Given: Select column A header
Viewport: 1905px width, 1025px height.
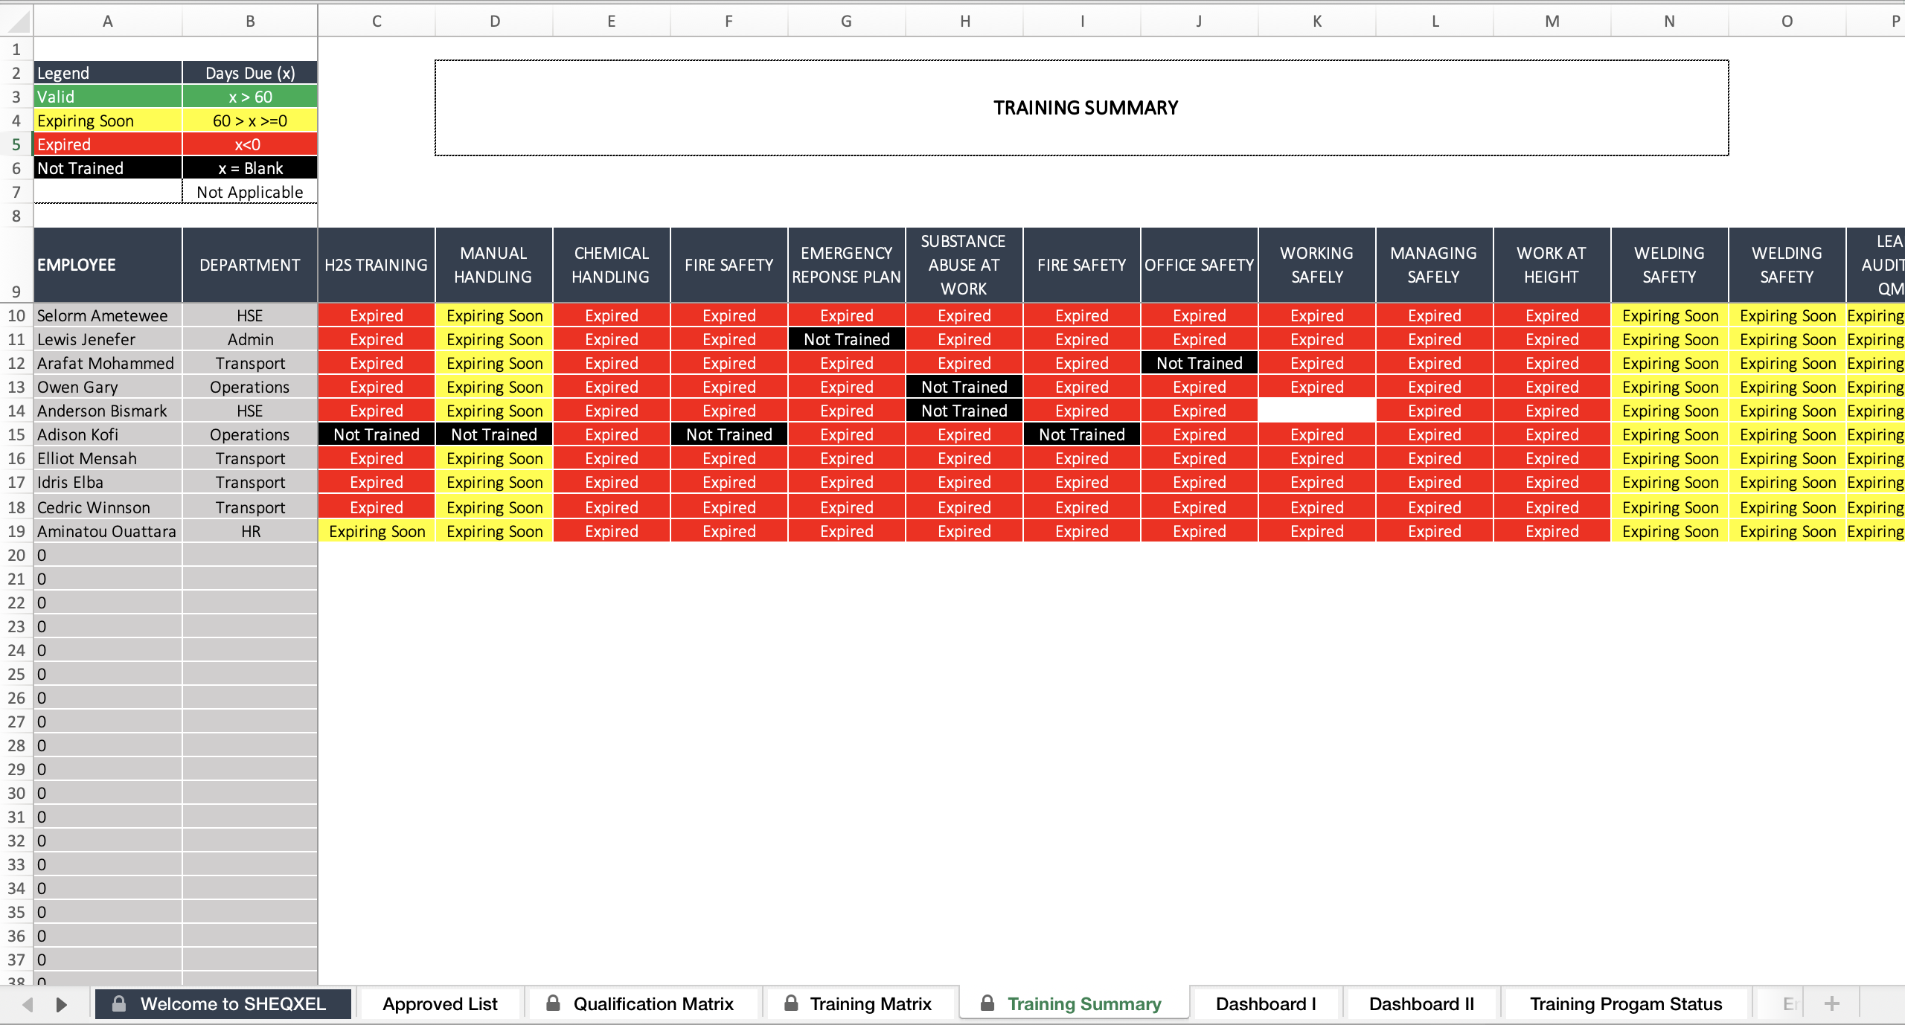Looking at the screenshot, I should tap(108, 22).
